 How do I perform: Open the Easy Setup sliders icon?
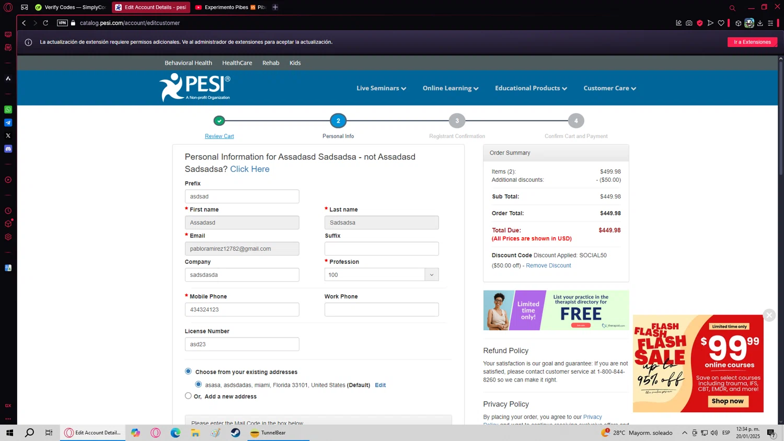pos(770,23)
